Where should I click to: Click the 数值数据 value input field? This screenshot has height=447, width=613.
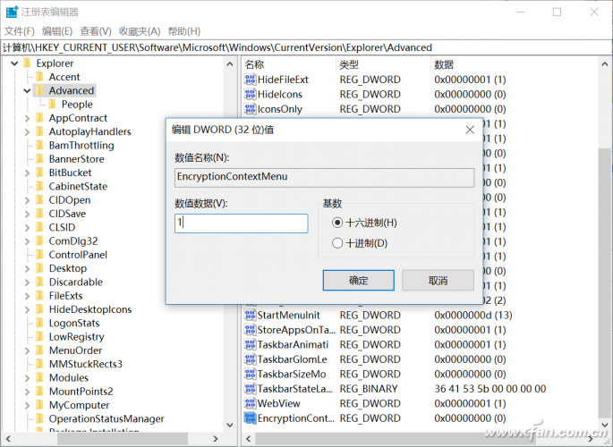[242, 223]
